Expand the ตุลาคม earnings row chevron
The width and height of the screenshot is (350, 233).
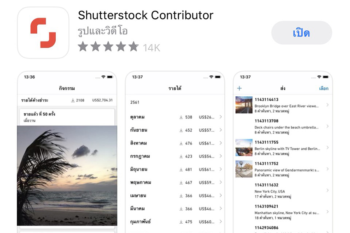(220, 117)
